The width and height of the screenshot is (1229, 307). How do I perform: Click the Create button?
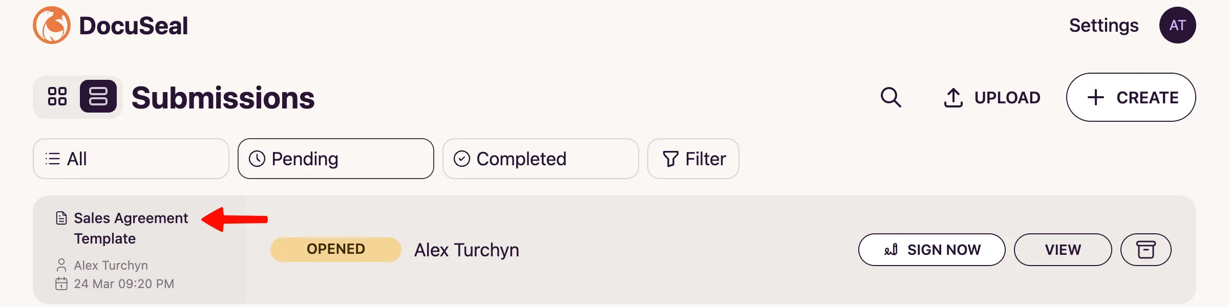[x=1131, y=97]
